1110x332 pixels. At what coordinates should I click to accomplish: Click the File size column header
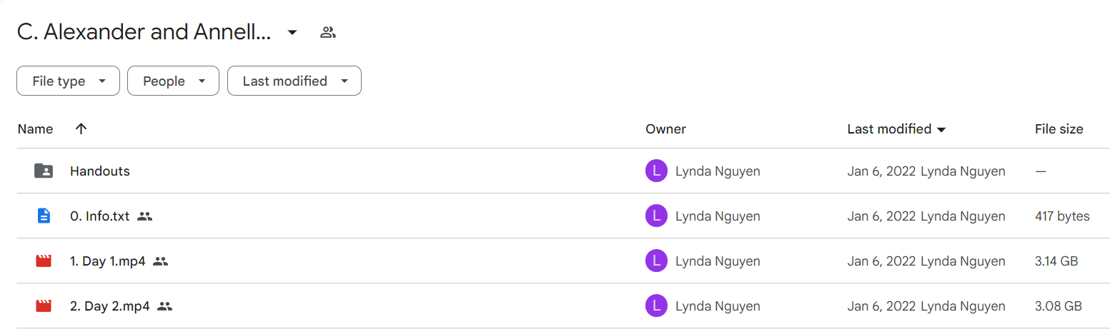[x=1059, y=129]
